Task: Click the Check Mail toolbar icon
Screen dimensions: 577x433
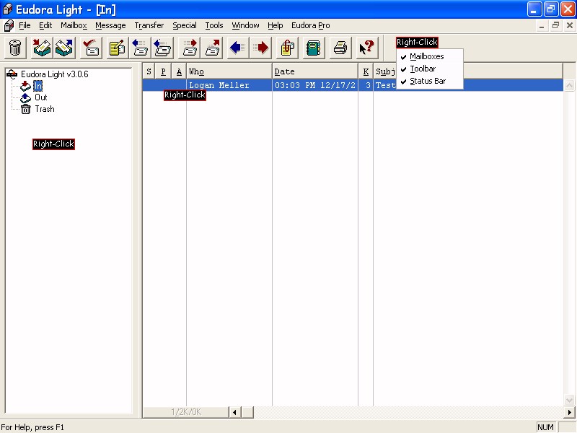Action: click(x=91, y=48)
